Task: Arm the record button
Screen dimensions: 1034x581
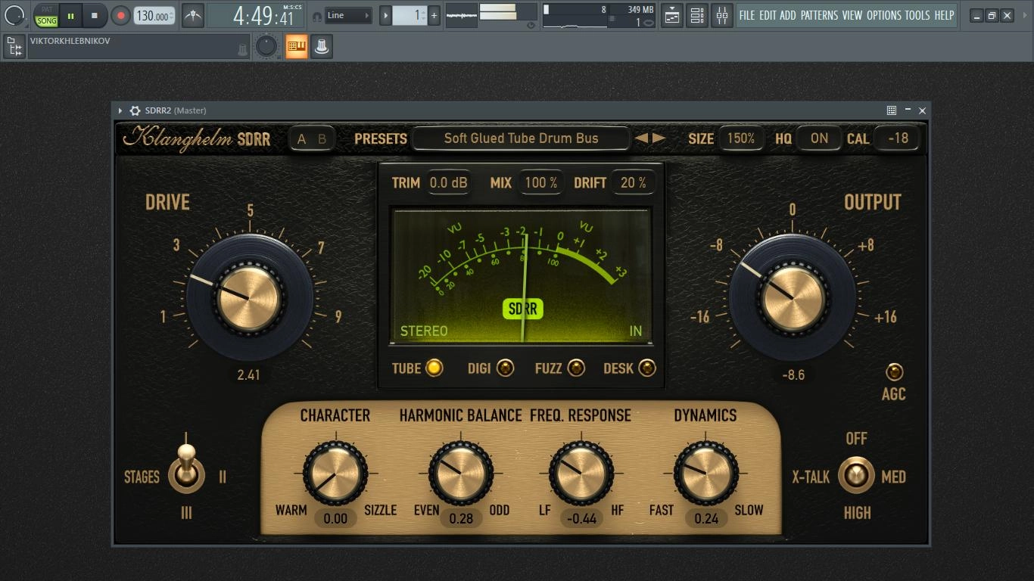Action: point(120,15)
